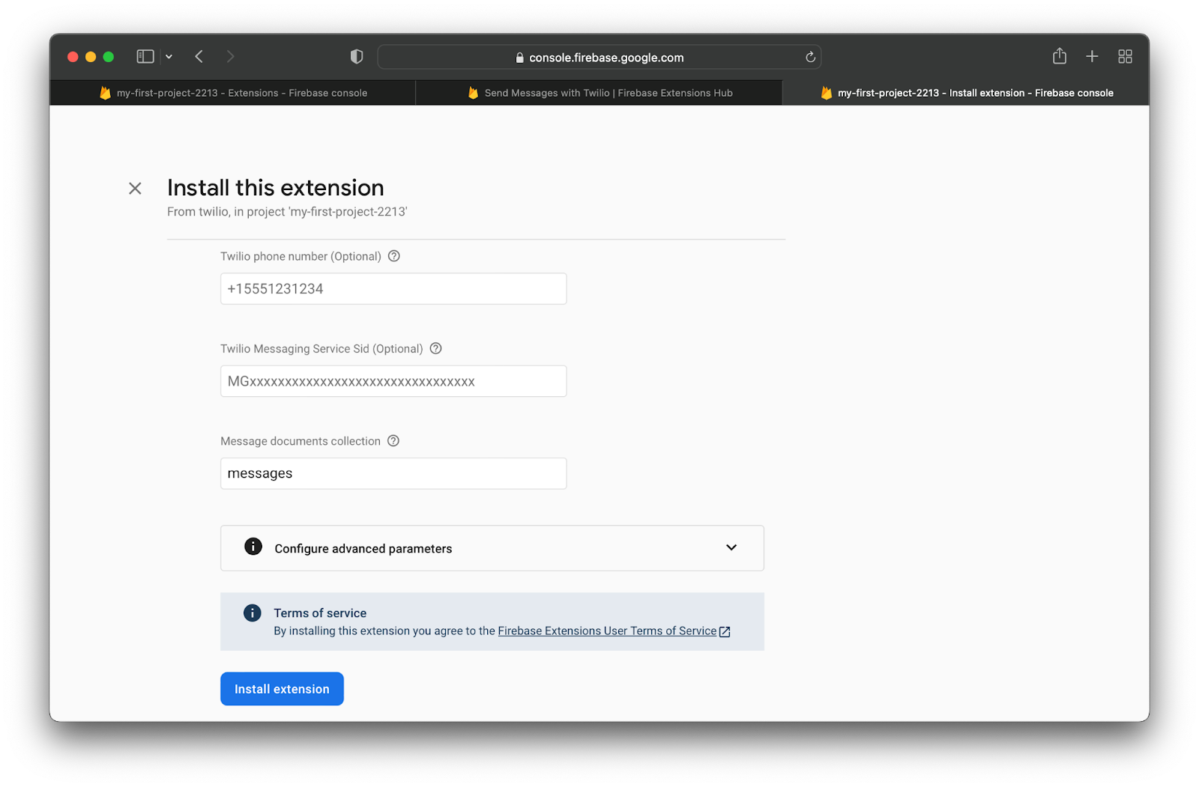Go back with Safari back arrow
This screenshot has width=1199, height=787.
(199, 56)
